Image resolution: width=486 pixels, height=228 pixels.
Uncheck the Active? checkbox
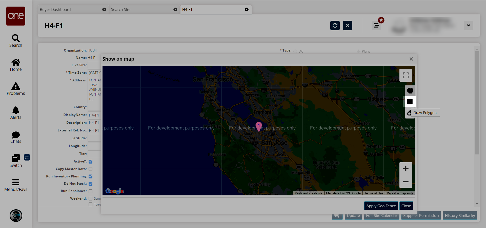[x=90, y=162]
